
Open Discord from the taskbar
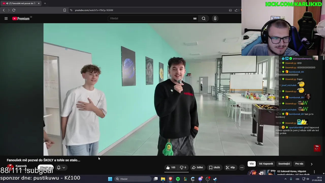tap(200, 179)
